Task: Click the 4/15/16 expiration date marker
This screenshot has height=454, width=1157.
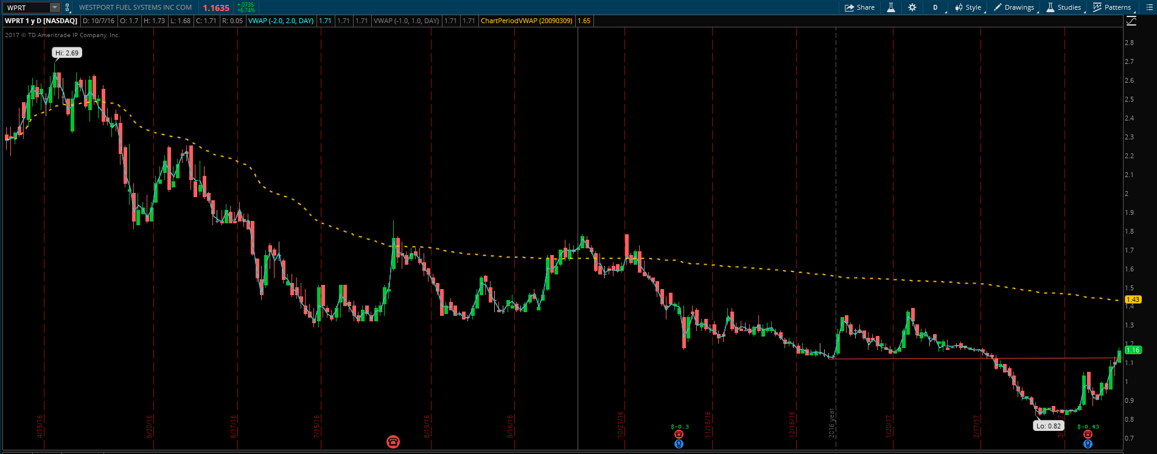Action: 40,427
